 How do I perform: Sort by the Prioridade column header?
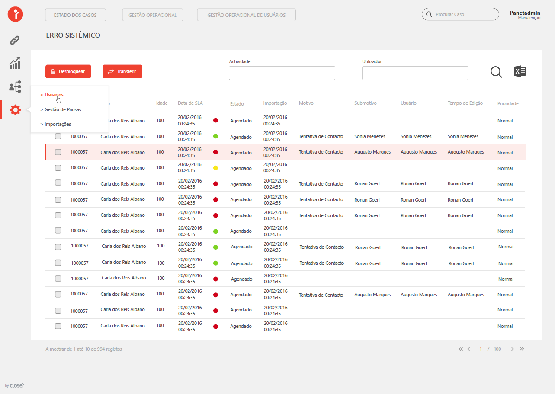[508, 103]
